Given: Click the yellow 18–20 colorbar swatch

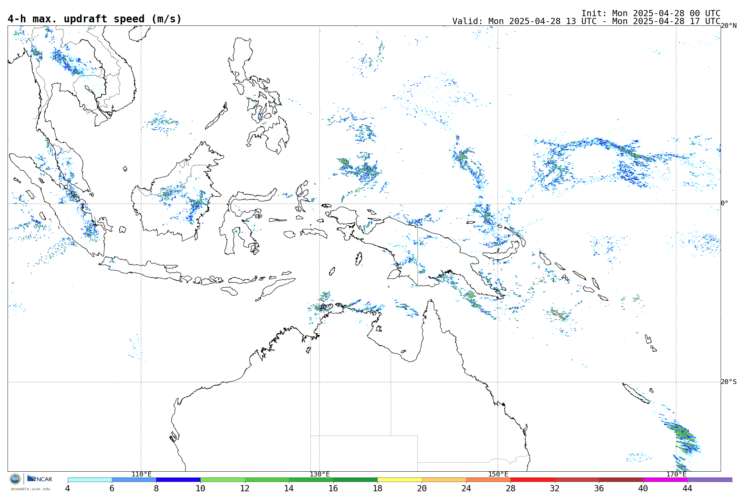Looking at the screenshot, I should [x=400, y=480].
